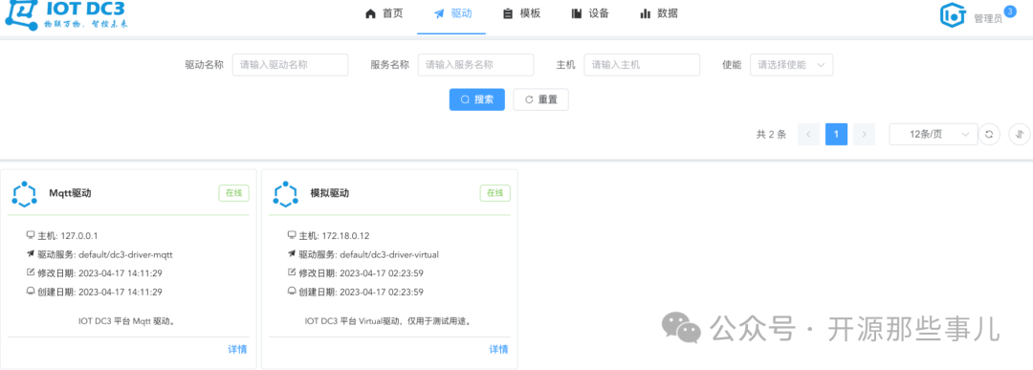The width and height of the screenshot is (1033, 370).
Task: Click edit icon beside Mqtt驱动 修改日期
Action: [x=31, y=272]
